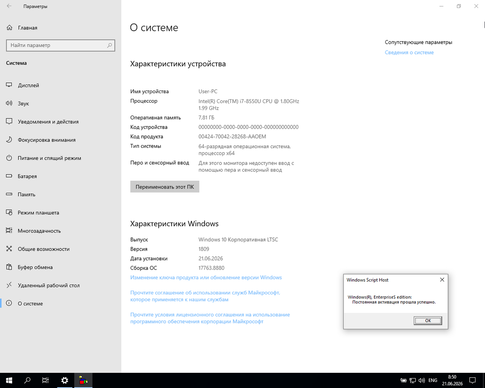This screenshot has width=485, height=388.
Task: Open Task View on taskbar
Action: point(46,380)
